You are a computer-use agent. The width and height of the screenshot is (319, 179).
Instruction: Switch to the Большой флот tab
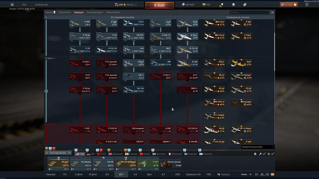click(x=95, y=12)
